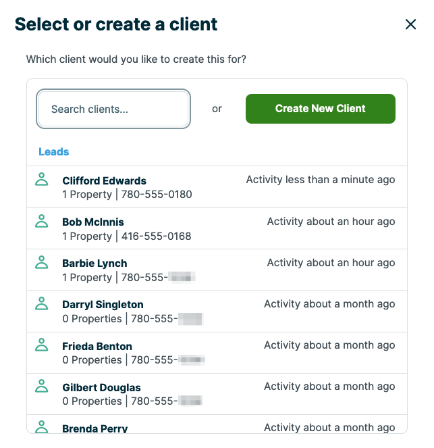Select Clifford Edwards from the list
Image resolution: width=434 pixels, height=448 pixels.
click(x=104, y=180)
